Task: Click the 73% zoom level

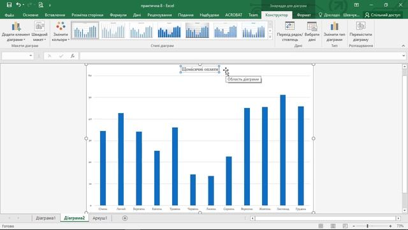Action: tap(400, 226)
